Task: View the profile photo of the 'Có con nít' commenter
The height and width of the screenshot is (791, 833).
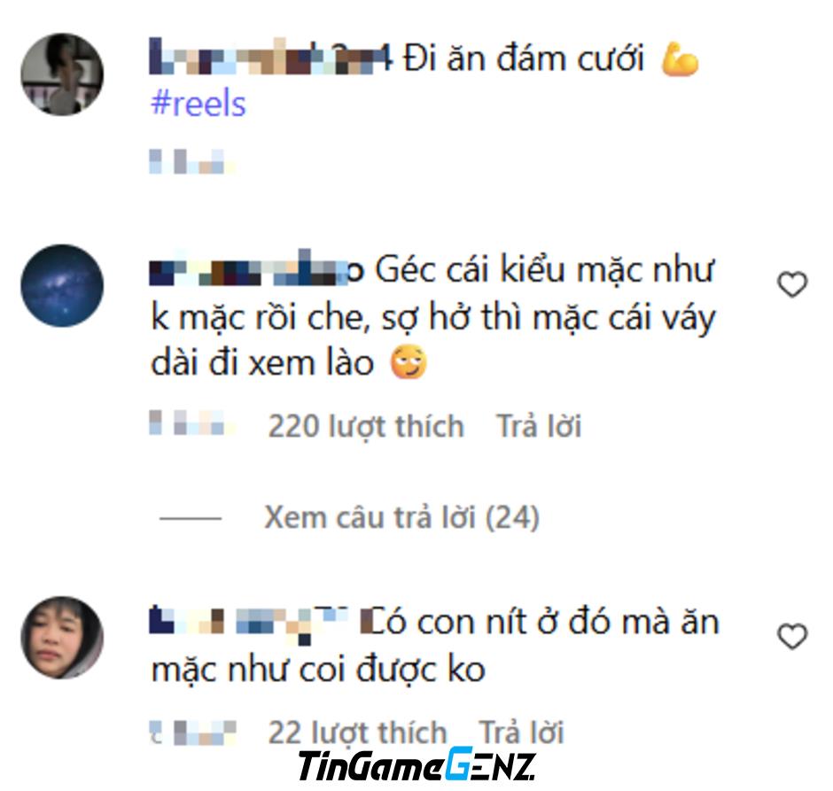Action: pos(62,638)
